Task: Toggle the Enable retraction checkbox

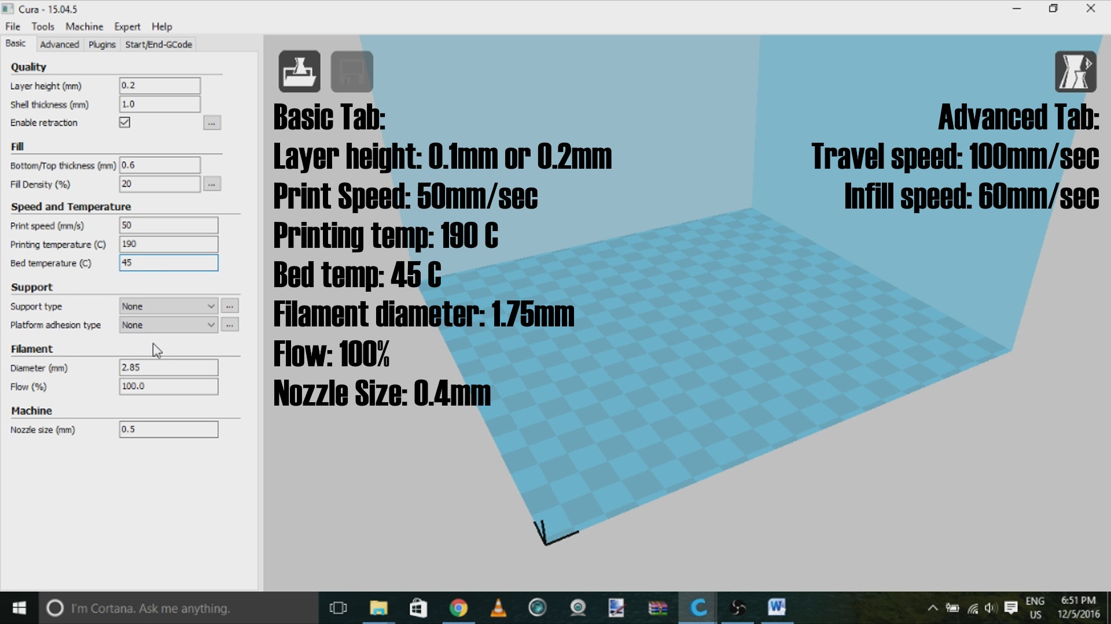Action: (x=124, y=122)
